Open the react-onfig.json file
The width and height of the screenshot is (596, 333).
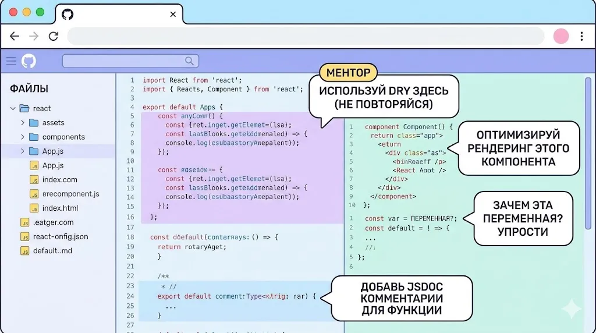(61, 236)
